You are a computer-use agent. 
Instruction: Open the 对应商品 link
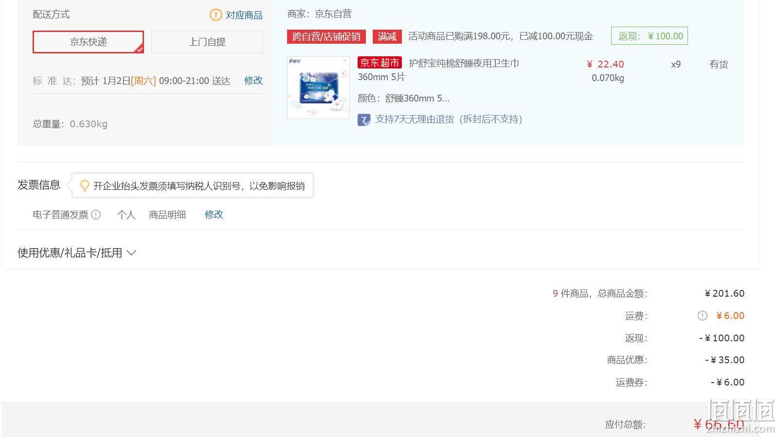pos(244,15)
